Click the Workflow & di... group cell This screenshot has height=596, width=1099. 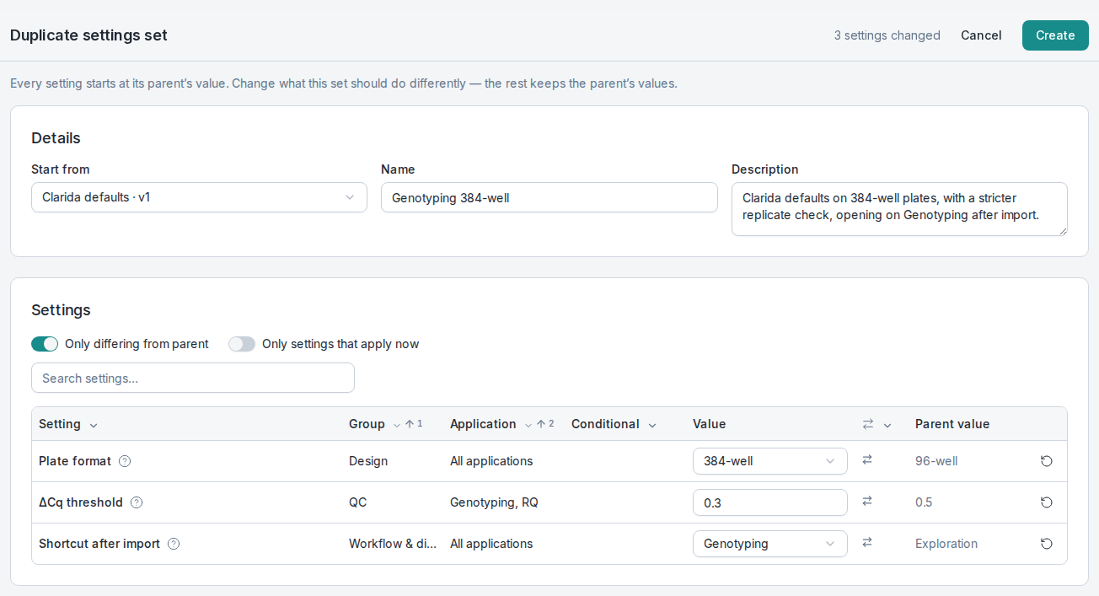393,544
